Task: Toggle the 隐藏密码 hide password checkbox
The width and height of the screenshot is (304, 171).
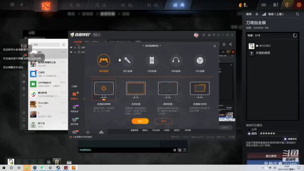Action: (x=285, y=139)
